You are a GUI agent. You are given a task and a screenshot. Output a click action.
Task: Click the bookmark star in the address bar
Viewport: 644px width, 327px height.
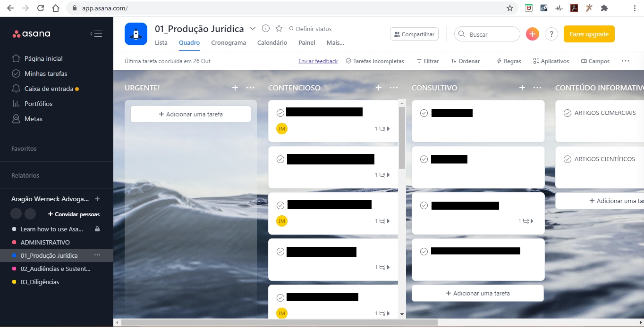pyautogui.click(x=510, y=8)
